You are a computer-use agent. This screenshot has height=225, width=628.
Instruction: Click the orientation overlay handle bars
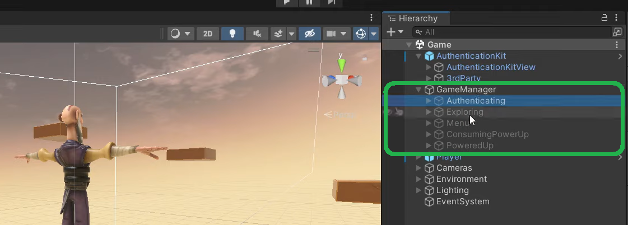coord(314,50)
